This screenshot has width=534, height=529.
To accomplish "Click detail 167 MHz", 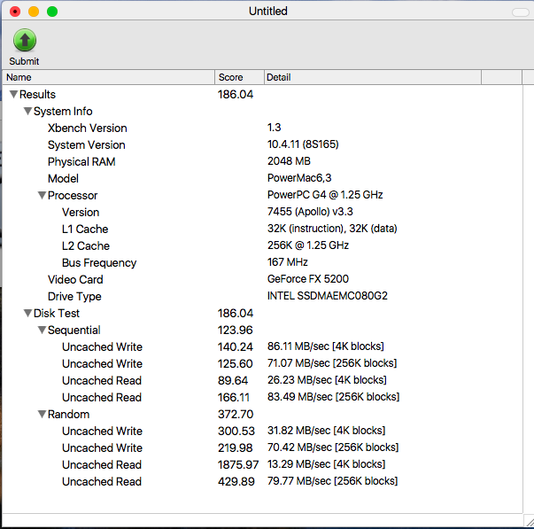I will click(288, 262).
